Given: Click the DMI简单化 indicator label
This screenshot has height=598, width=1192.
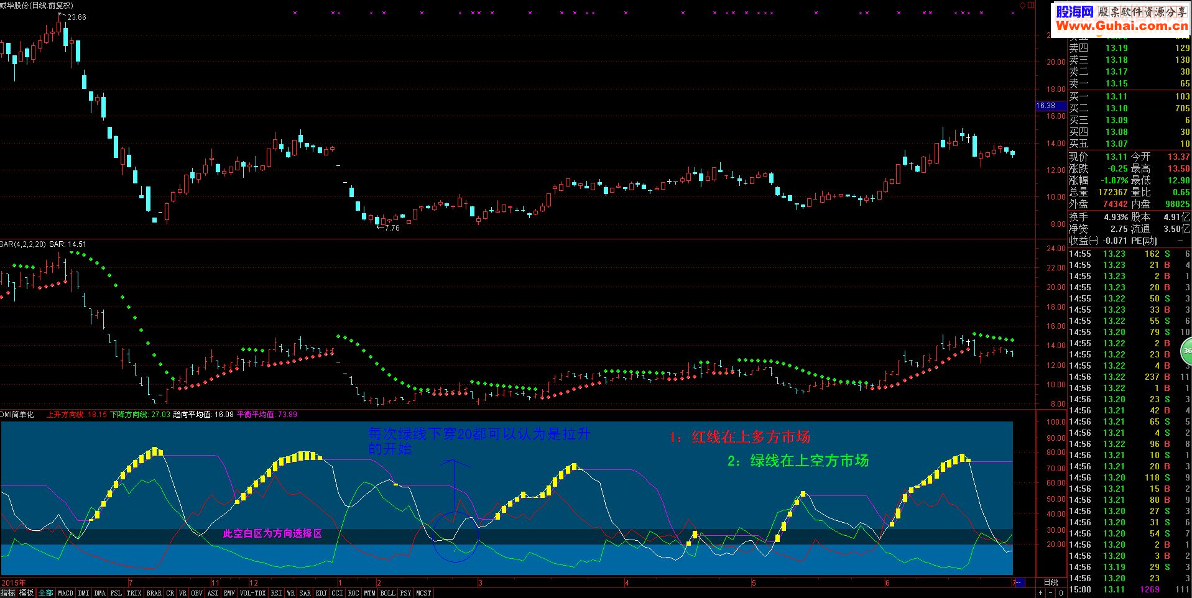Looking at the screenshot, I should (x=17, y=415).
